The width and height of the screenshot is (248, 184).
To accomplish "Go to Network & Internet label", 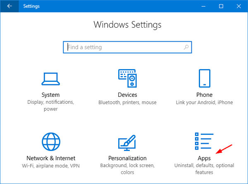I will 50,158.
